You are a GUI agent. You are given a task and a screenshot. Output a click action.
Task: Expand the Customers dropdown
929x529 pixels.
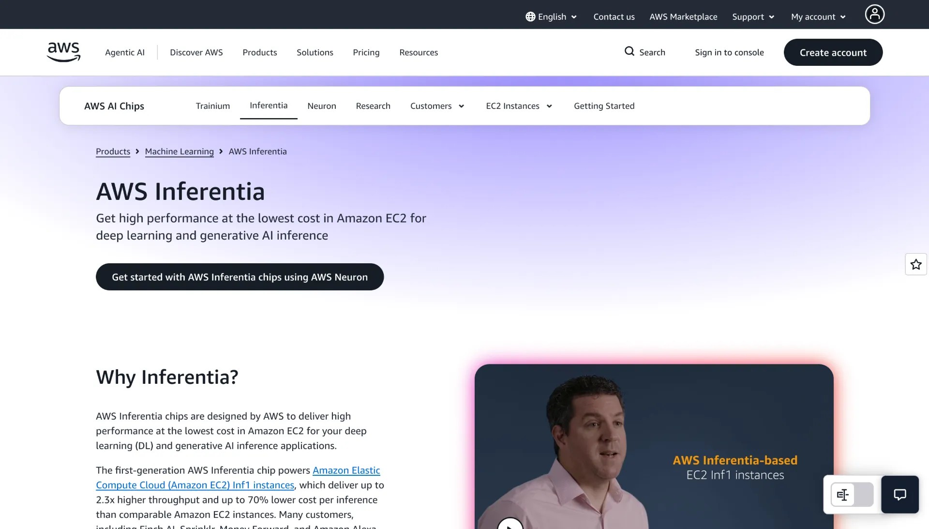point(436,106)
